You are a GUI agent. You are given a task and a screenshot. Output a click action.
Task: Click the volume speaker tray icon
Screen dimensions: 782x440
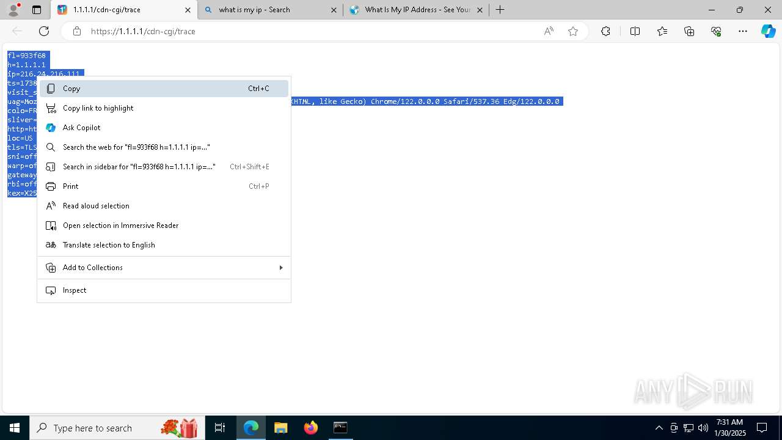pyautogui.click(x=703, y=428)
